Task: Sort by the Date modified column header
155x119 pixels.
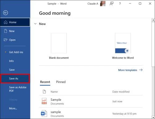Action: click(121, 92)
